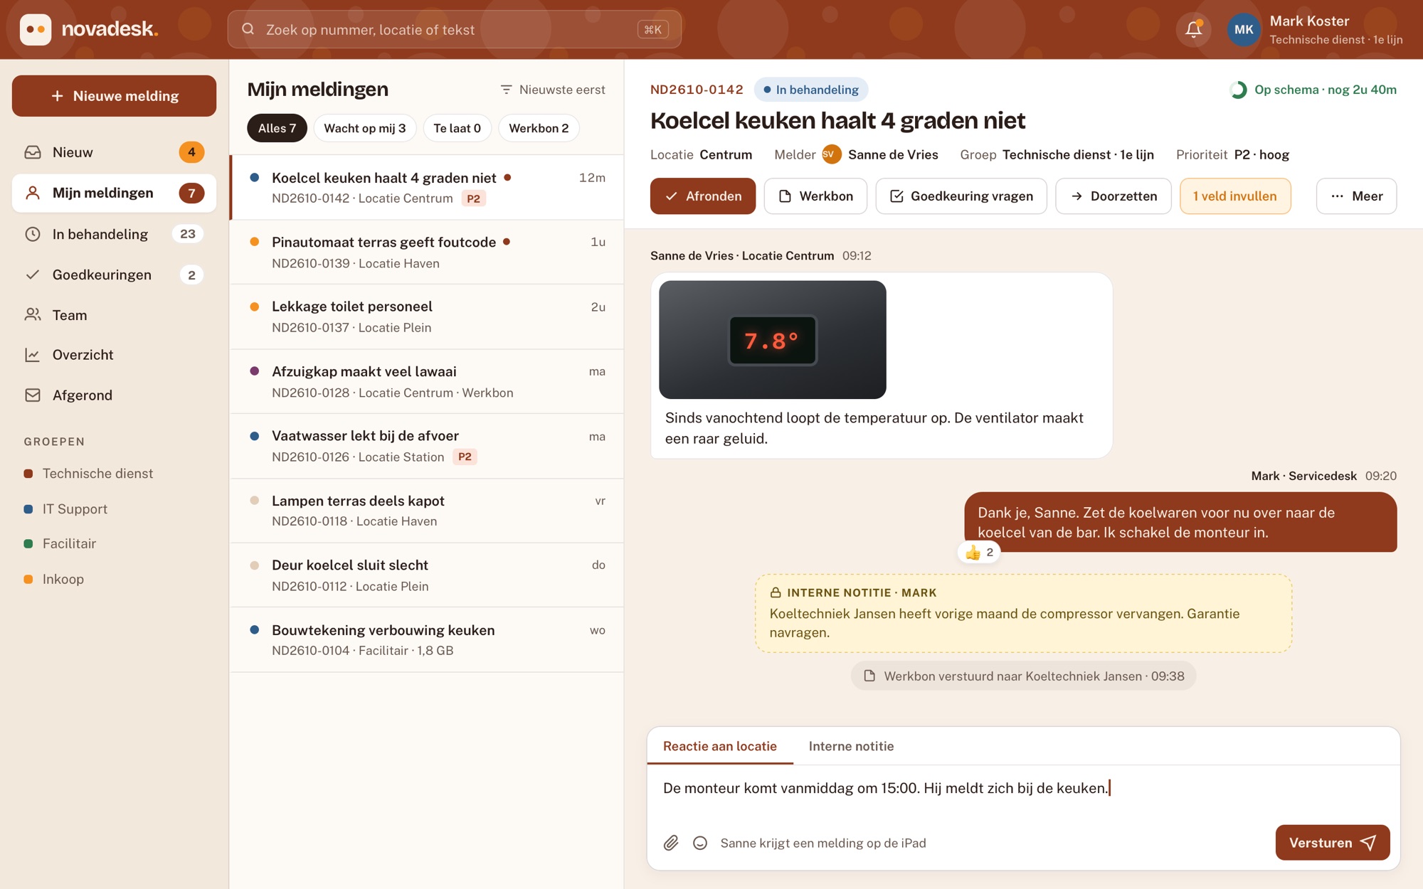Click the search field
Screen dimensions: 1423x889
pos(454,29)
